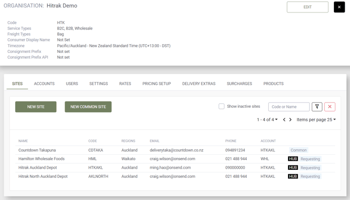This screenshot has width=350, height=200.
Task: Click Requesting tag for Hitrak North Auckland Depot
Action: 310,176
